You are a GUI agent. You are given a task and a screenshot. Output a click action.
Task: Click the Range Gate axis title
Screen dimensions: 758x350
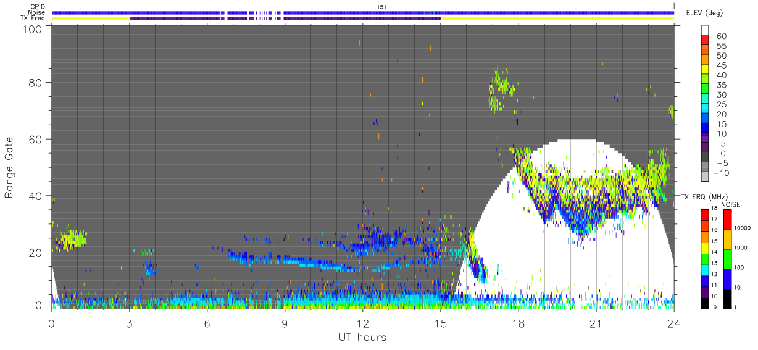[9, 168]
